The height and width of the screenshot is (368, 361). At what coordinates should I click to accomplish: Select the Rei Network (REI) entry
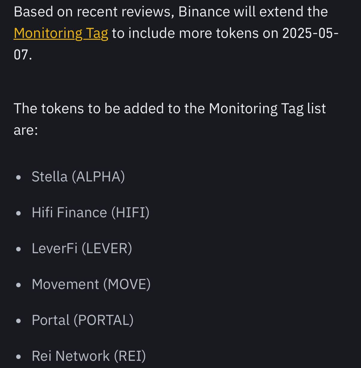[89, 356]
